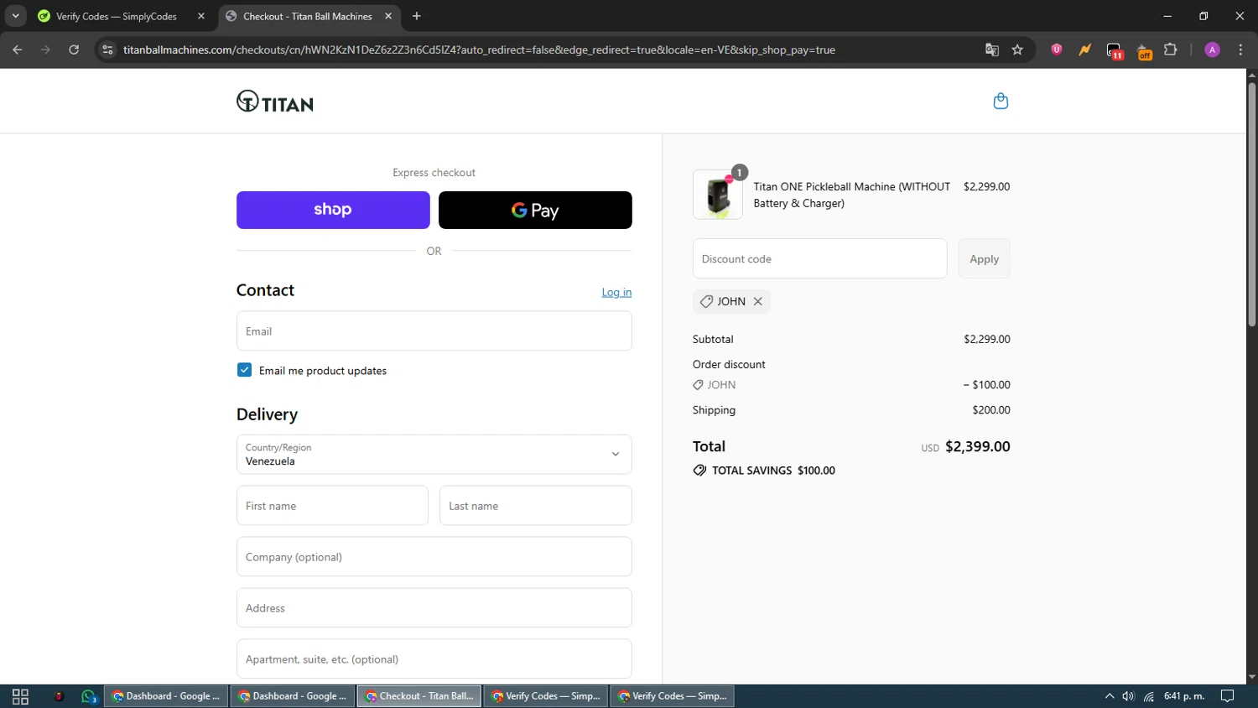Image resolution: width=1258 pixels, height=708 pixels.
Task: Bookmark this page with the star icon
Action: (1017, 49)
